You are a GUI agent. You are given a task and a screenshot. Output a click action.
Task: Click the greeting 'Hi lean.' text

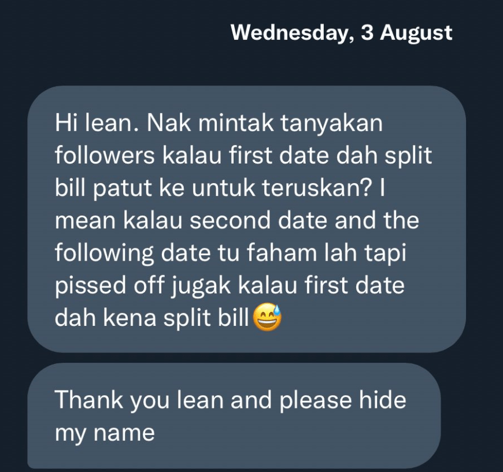(x=98, y=123)
